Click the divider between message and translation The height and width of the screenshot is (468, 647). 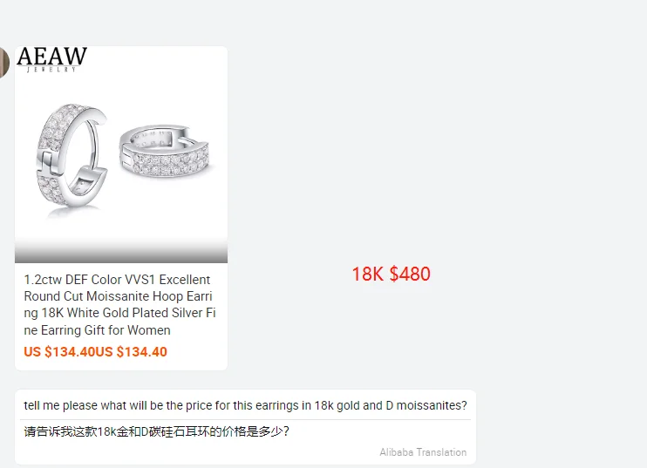tap(245, 420)
